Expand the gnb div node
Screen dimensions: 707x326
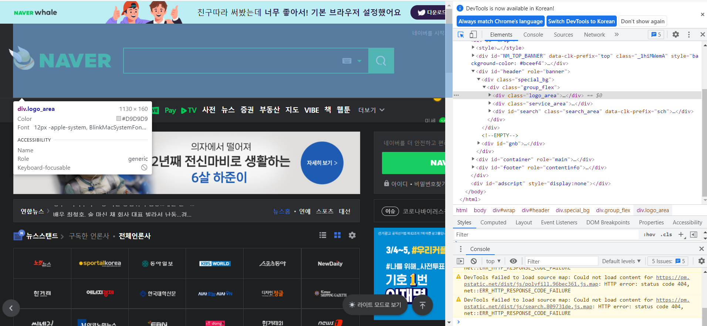click(x=478, y=143)
